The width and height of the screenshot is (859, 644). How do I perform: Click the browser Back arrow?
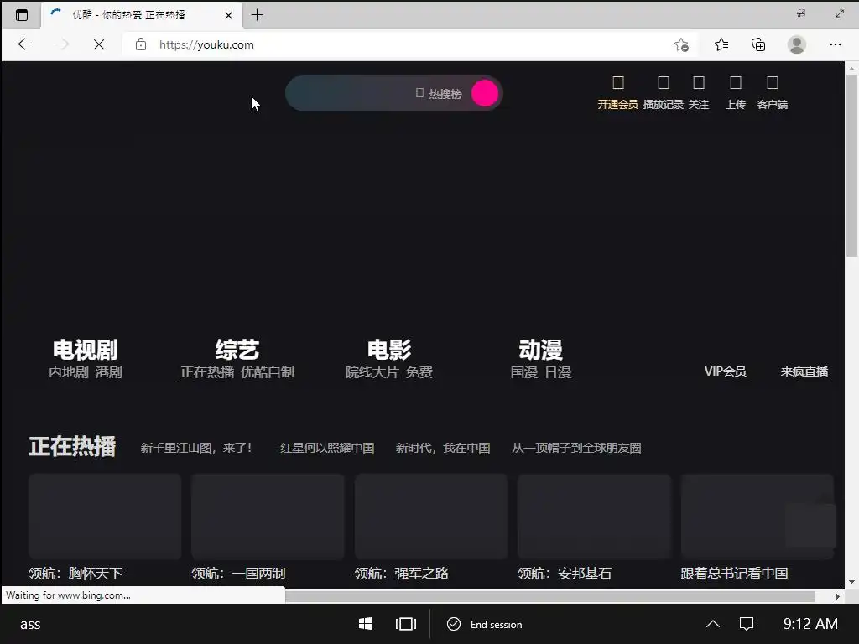(25, 44)
